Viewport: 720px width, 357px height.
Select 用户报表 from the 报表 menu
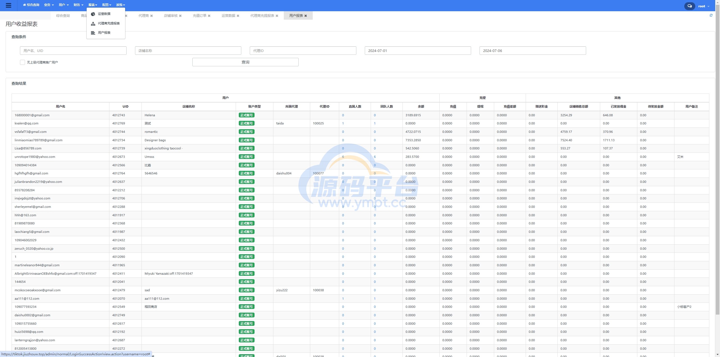tap(104, 33)
